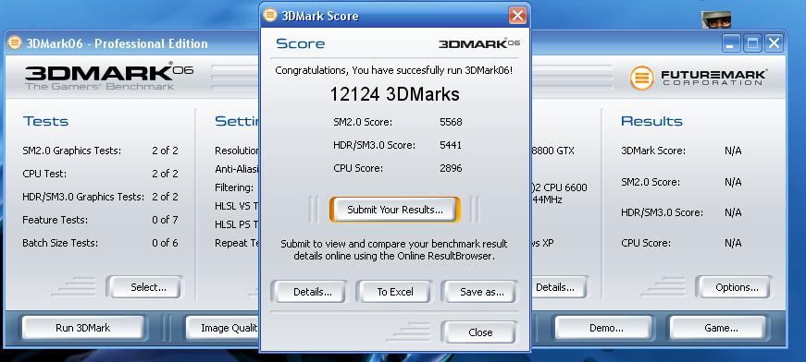
Task: Click SM2.0 Graphics Tests row in Tests
Action: [x=100, y=151]
